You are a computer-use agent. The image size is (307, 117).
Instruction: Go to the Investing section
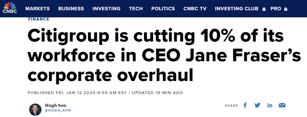pos(106,9)
